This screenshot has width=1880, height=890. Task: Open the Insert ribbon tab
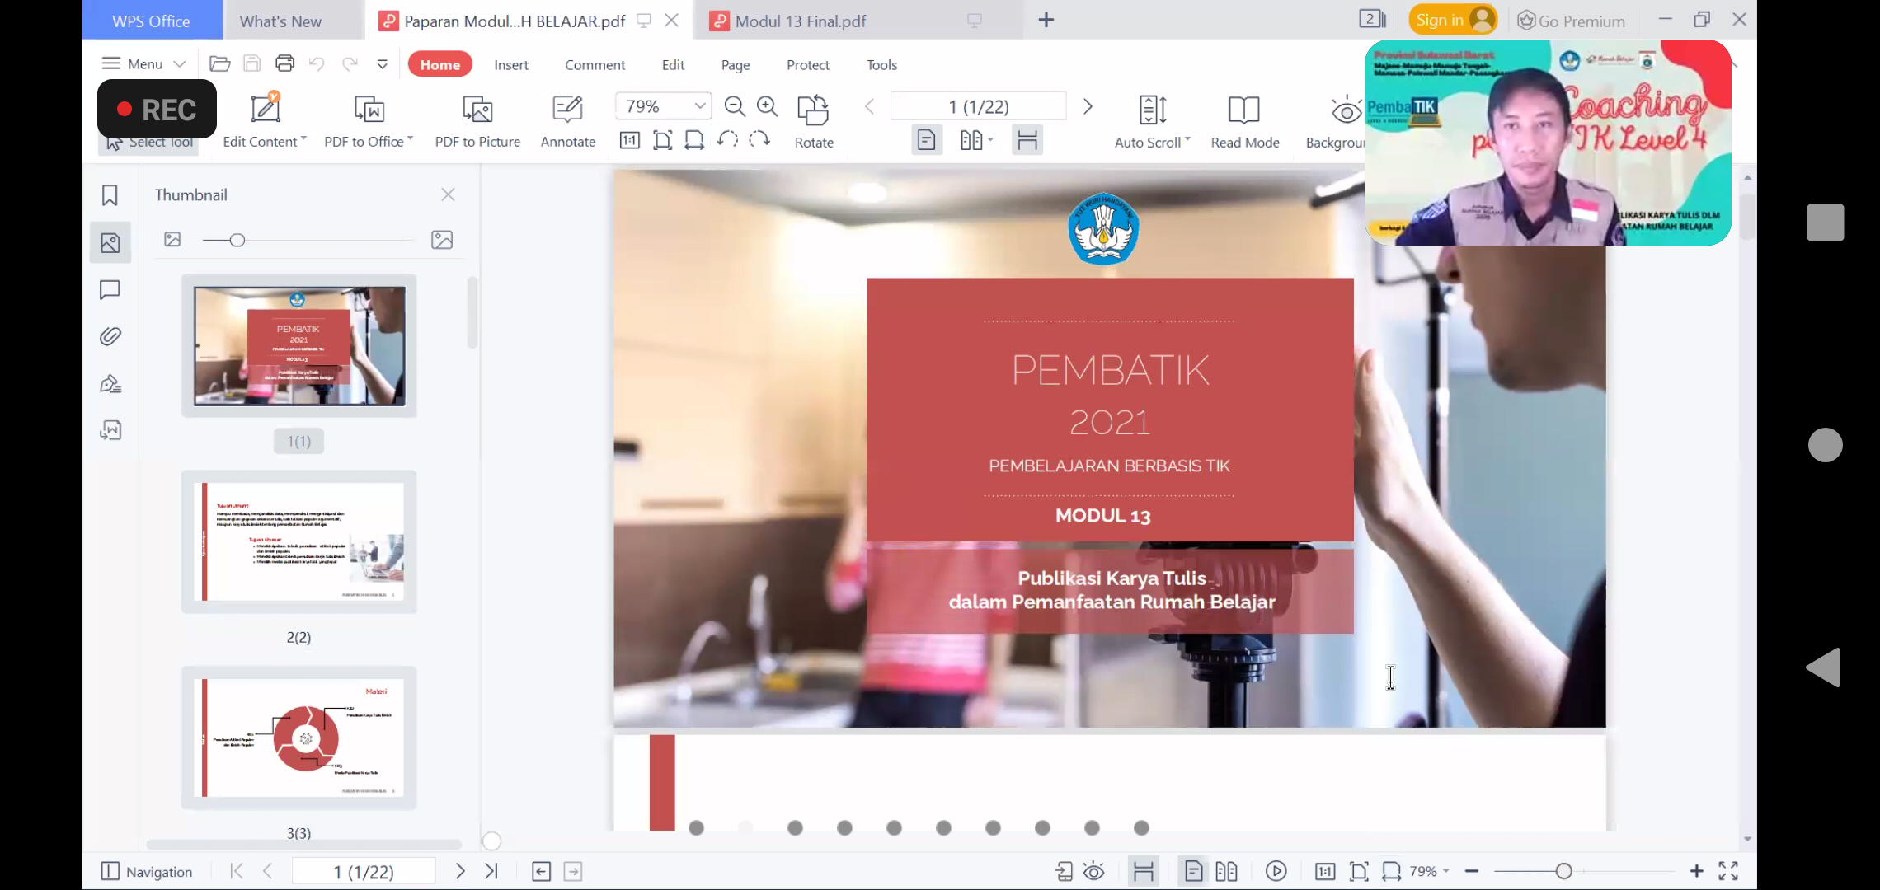[511, 64]
